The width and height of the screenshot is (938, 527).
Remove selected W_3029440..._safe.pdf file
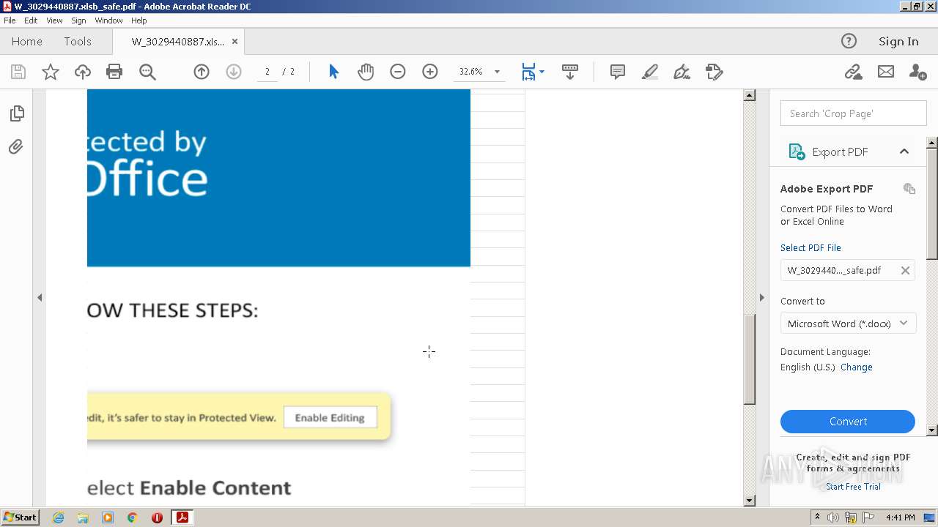click(x=905, y=270)
